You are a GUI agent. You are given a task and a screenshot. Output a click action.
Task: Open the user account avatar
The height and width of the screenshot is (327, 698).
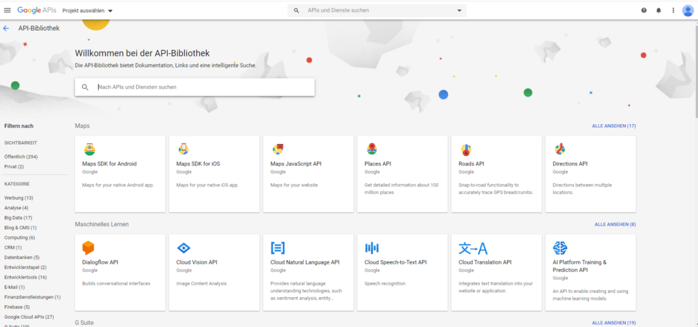coord(688,10)
